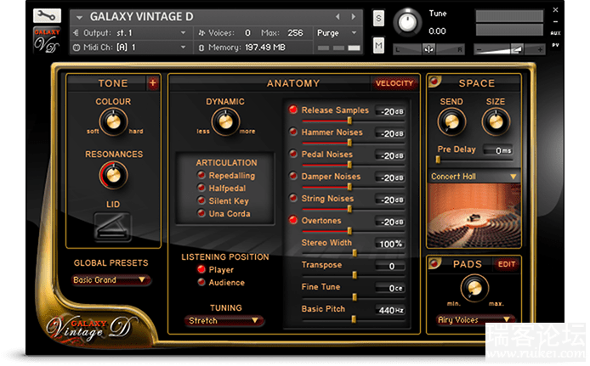590x366 pixels.
Task: Open the instrument name dropdown arrow
Action: point(79,17)
